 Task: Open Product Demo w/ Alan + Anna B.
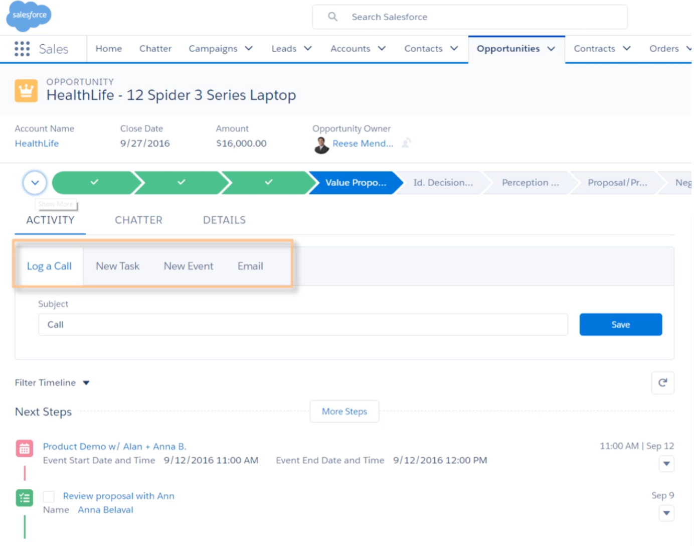(114, 446)
